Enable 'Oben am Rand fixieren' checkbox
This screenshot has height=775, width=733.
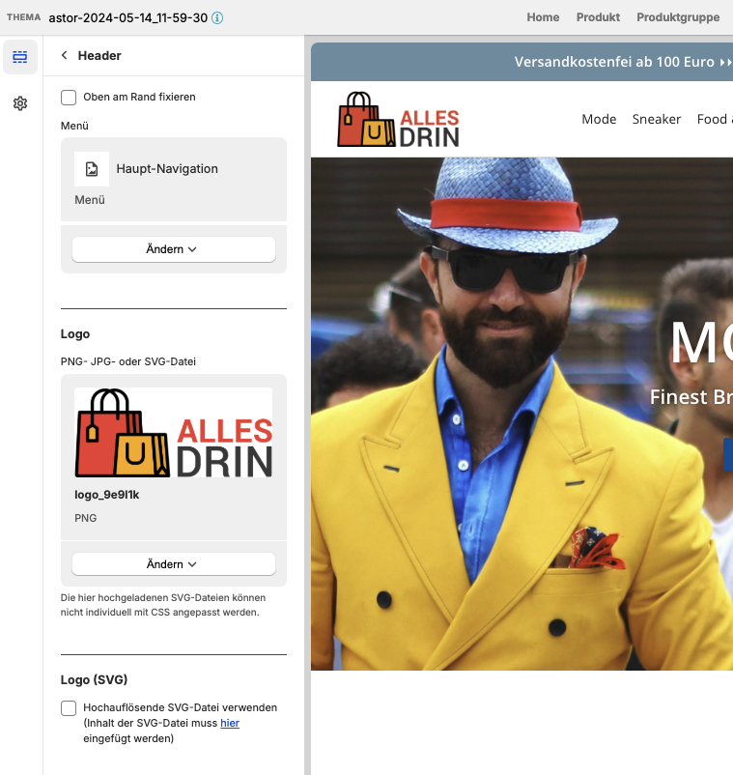click(69, 98)
